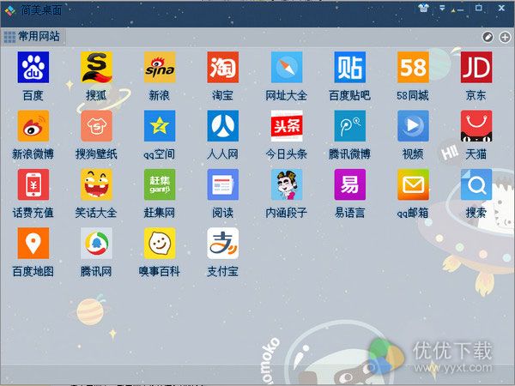Open the 百度地图 map pin icon

click(33, 244)
